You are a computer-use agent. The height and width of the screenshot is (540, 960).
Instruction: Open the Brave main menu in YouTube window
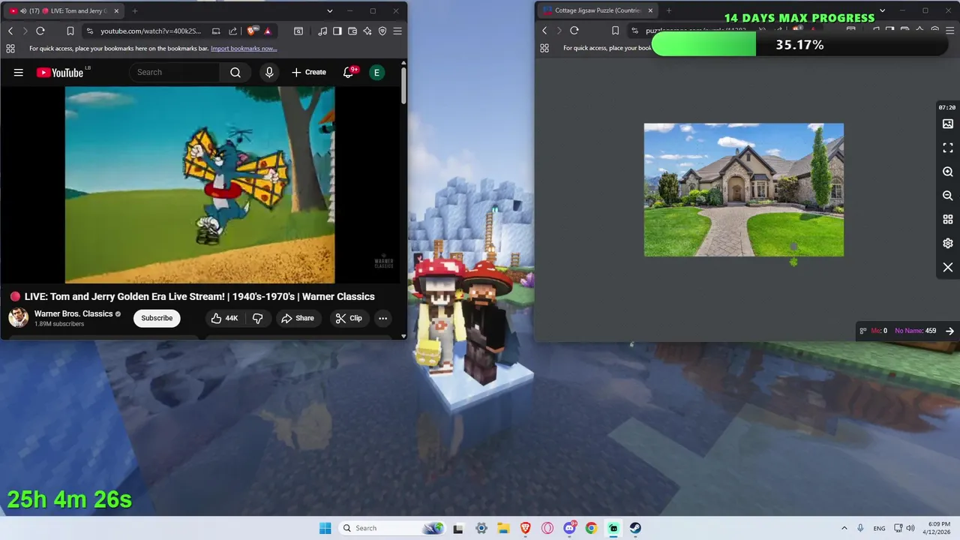click(397, 31)
